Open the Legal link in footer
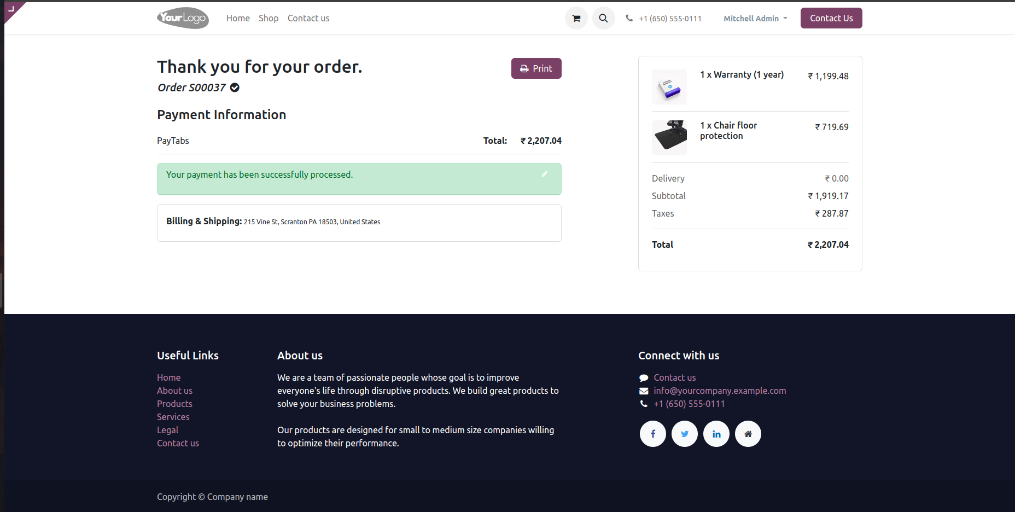The image size is (1015, 512). 167,430
